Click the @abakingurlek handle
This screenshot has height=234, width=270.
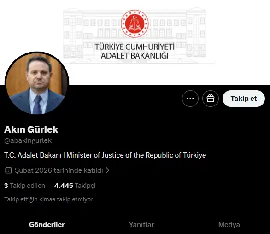(28, 140)
